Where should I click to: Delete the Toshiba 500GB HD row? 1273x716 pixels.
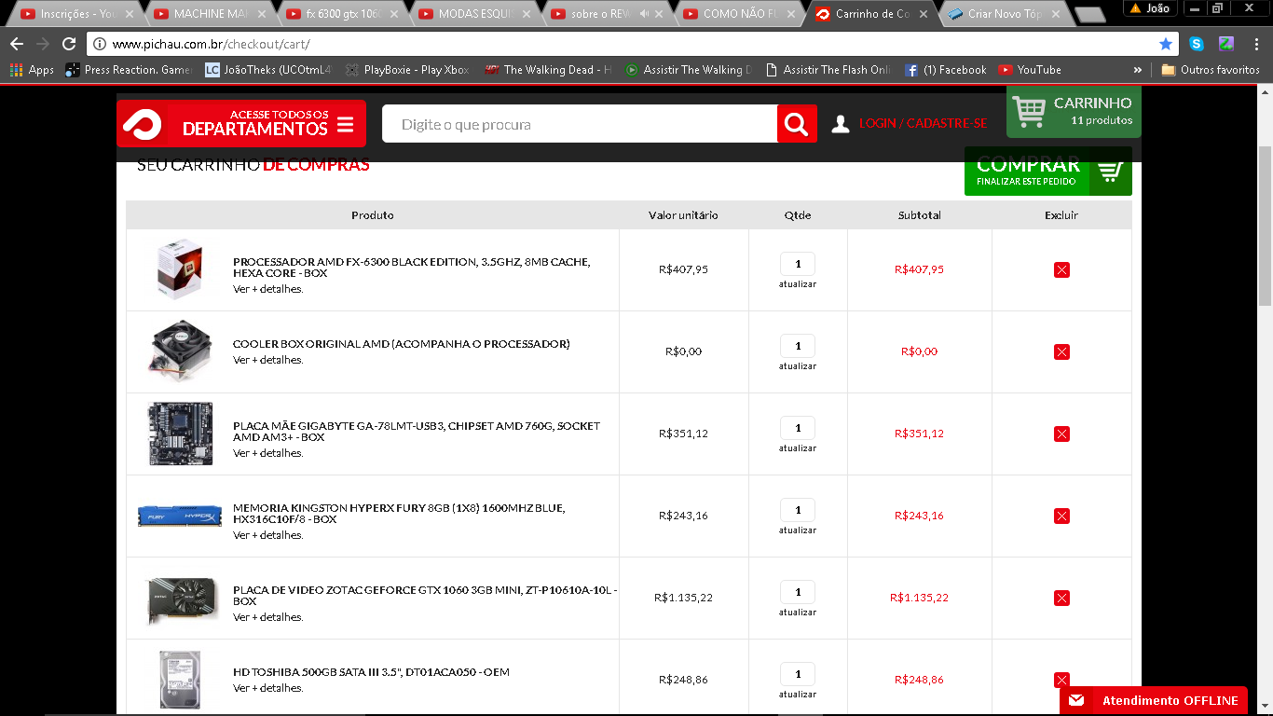(1061, 680)
